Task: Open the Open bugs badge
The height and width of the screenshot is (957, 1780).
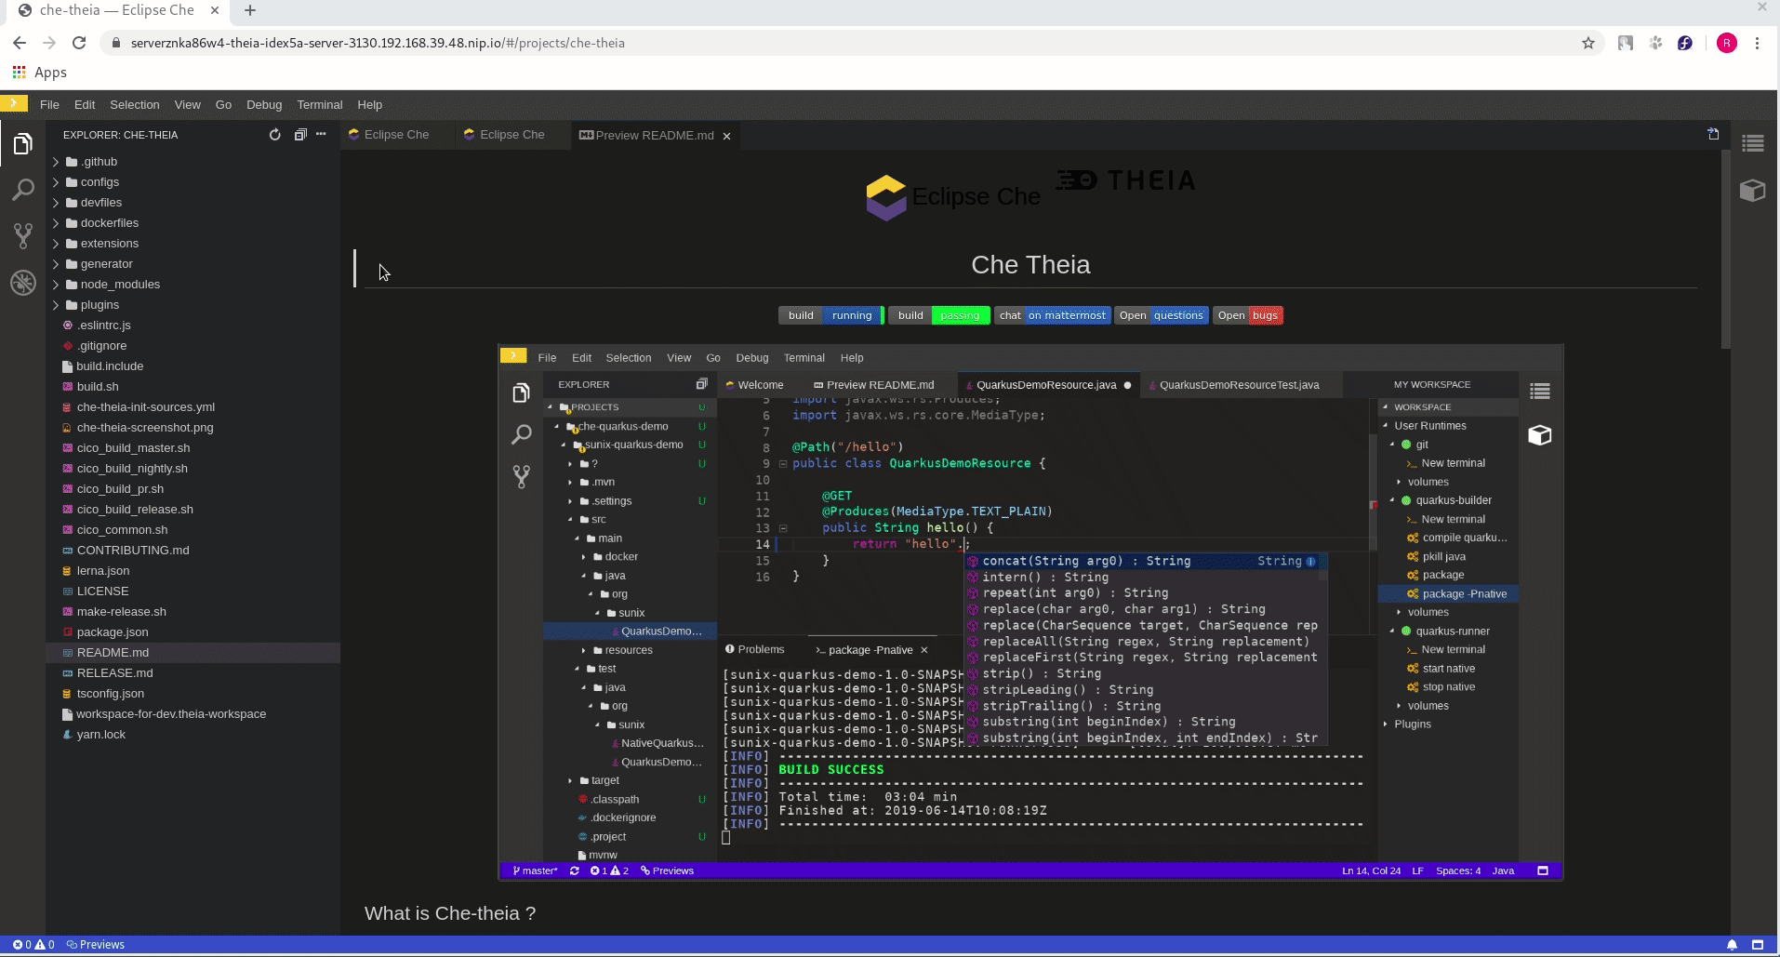Action: 1248,315
